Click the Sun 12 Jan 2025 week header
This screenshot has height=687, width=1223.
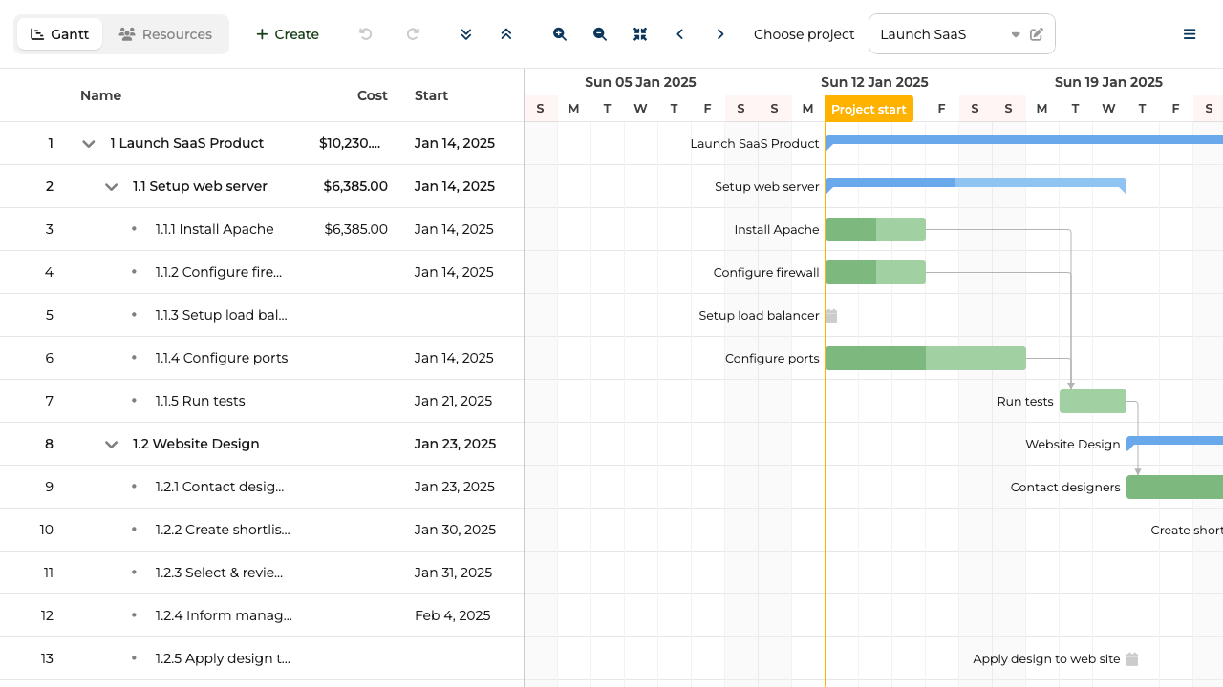tap(874, 82)
